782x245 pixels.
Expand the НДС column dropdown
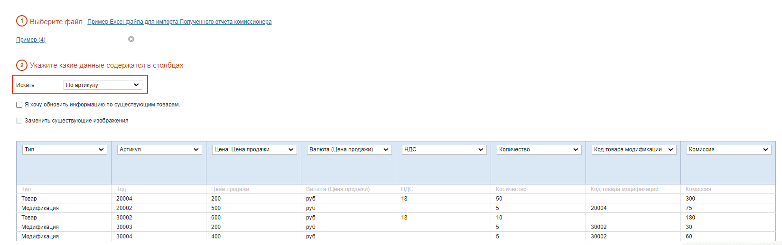tap(444, 149)
